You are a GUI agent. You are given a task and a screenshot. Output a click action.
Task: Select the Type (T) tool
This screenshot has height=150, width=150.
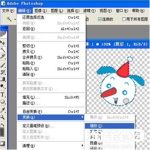(x=3, y=94)
